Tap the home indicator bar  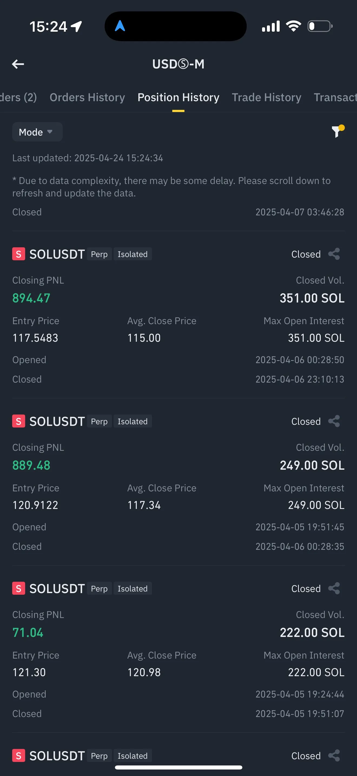[178, 767]
